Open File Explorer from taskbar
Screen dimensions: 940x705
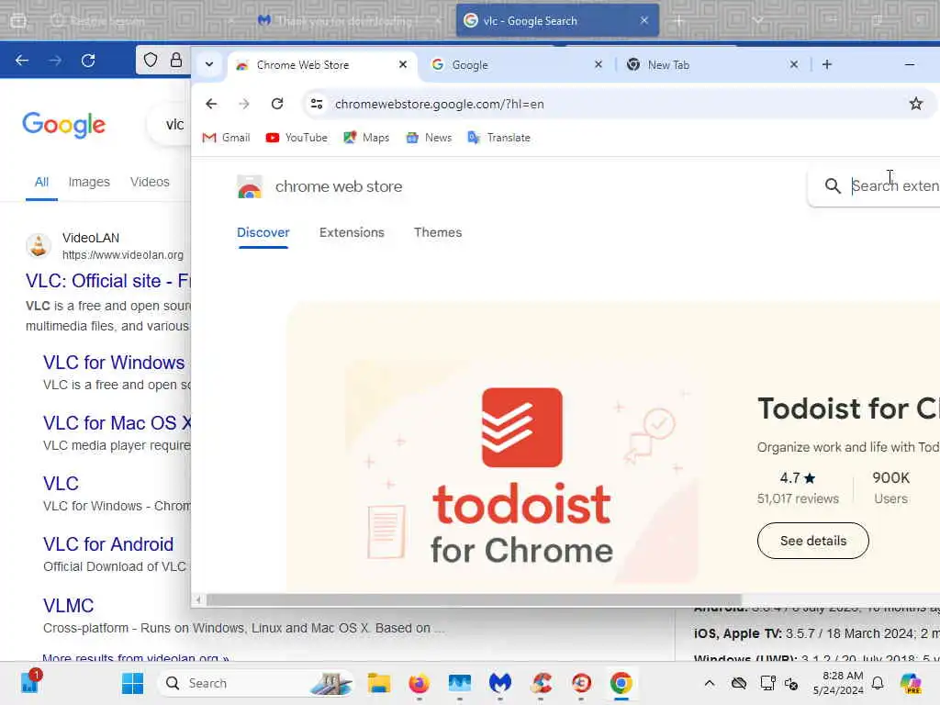(x=379, y=683)
